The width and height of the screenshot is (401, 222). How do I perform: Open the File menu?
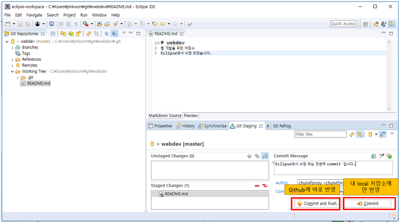coord(8,15)
